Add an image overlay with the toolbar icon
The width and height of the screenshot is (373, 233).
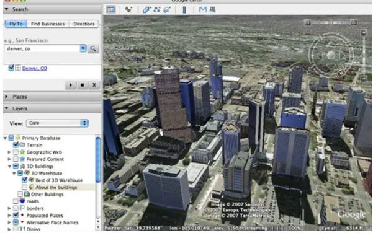(167, 10)
